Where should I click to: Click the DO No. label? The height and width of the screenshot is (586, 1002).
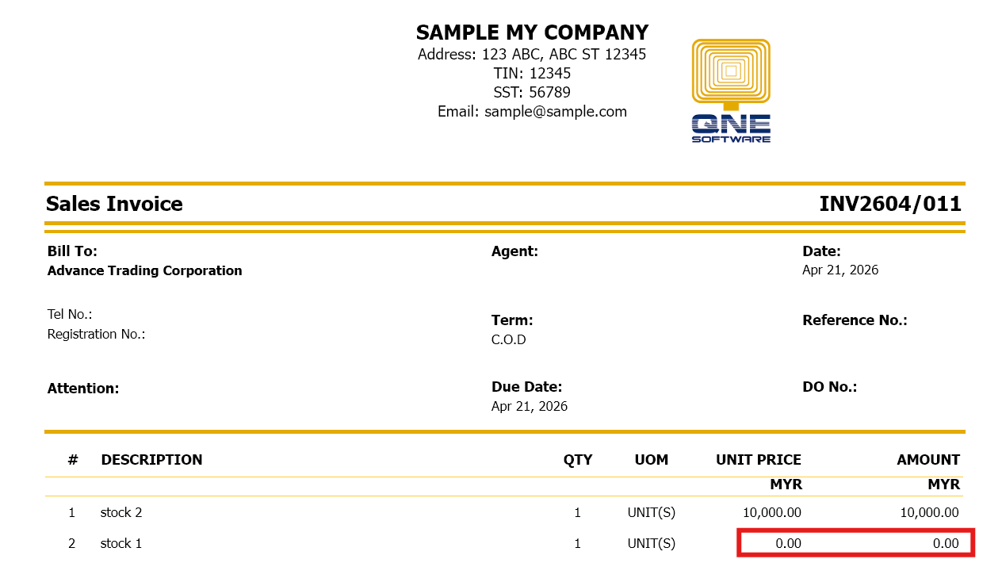[x=829, y=387]
